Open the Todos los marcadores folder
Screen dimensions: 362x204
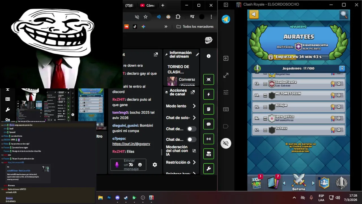point(195,26)
